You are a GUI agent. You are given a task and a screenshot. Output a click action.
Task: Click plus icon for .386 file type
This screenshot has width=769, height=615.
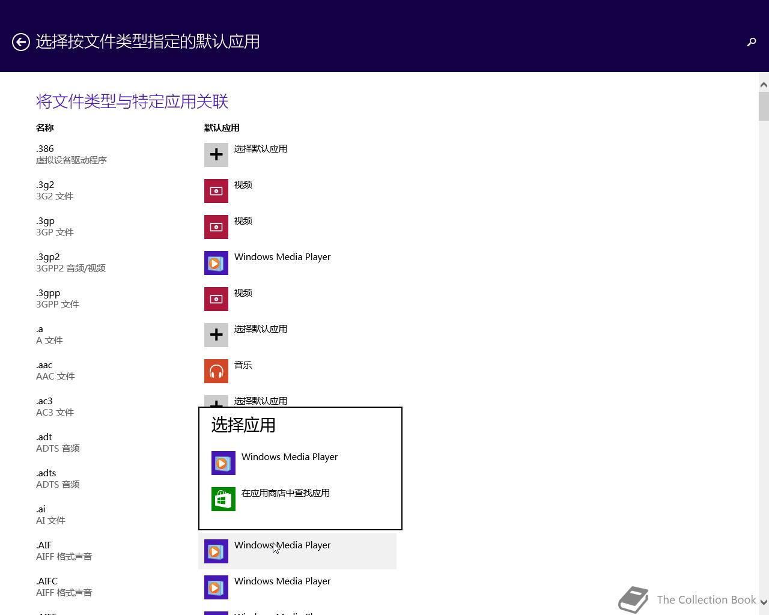click(x=216, y=155)
